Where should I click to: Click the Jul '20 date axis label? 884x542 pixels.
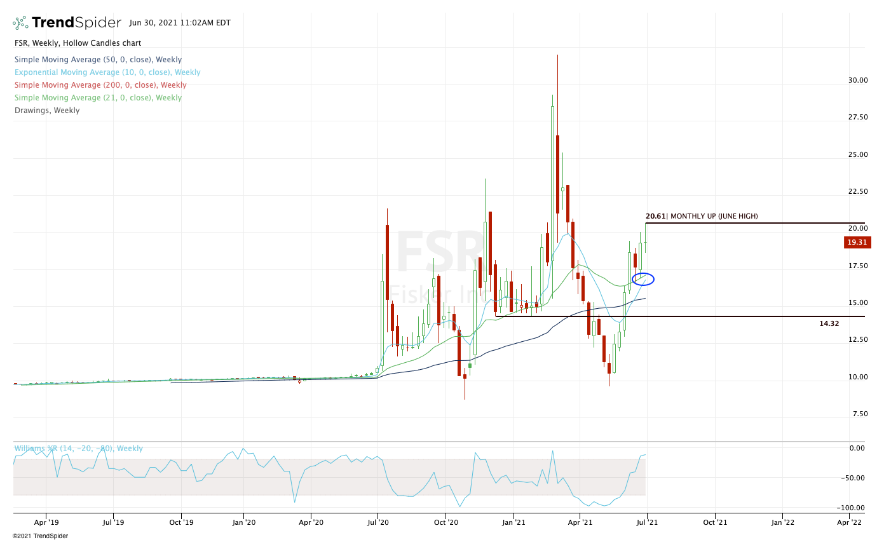click(x=378, y=523)
